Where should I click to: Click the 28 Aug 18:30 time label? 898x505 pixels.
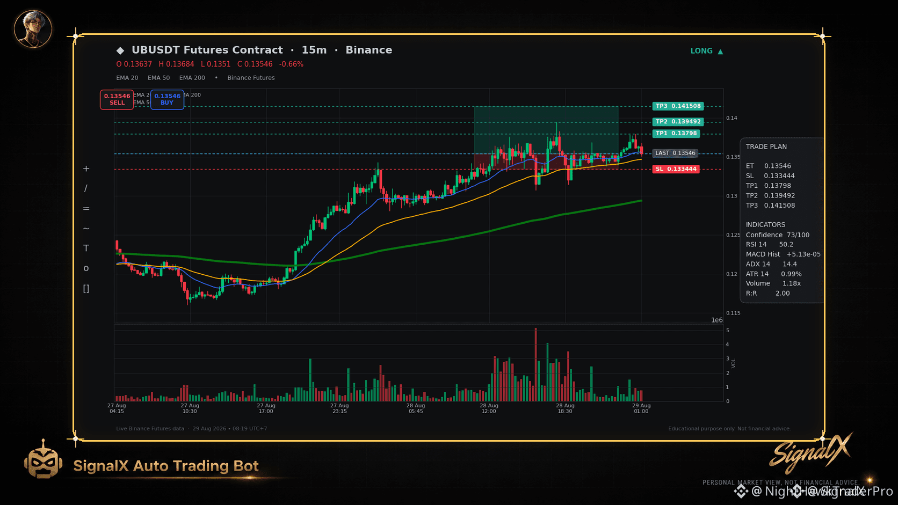pos(565,408)
